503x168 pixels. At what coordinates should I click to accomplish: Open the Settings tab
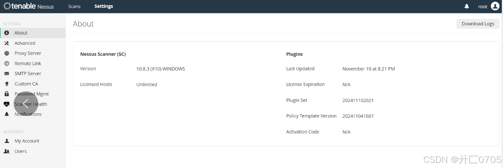click(x=104, y=6)
